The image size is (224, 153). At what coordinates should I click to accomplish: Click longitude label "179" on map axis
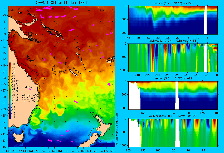(112, 151)
